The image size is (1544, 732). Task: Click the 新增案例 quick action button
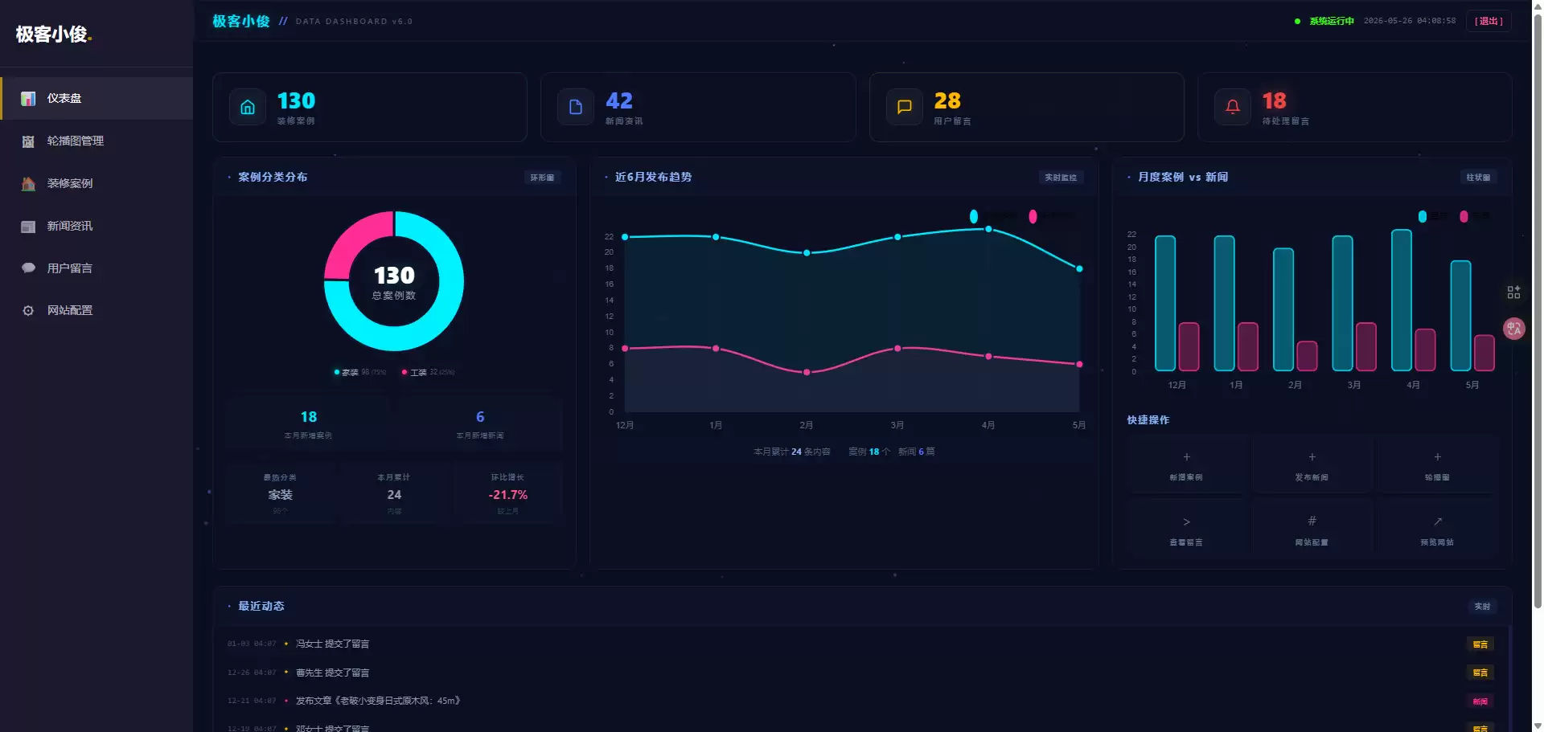tap(1186, 465)
